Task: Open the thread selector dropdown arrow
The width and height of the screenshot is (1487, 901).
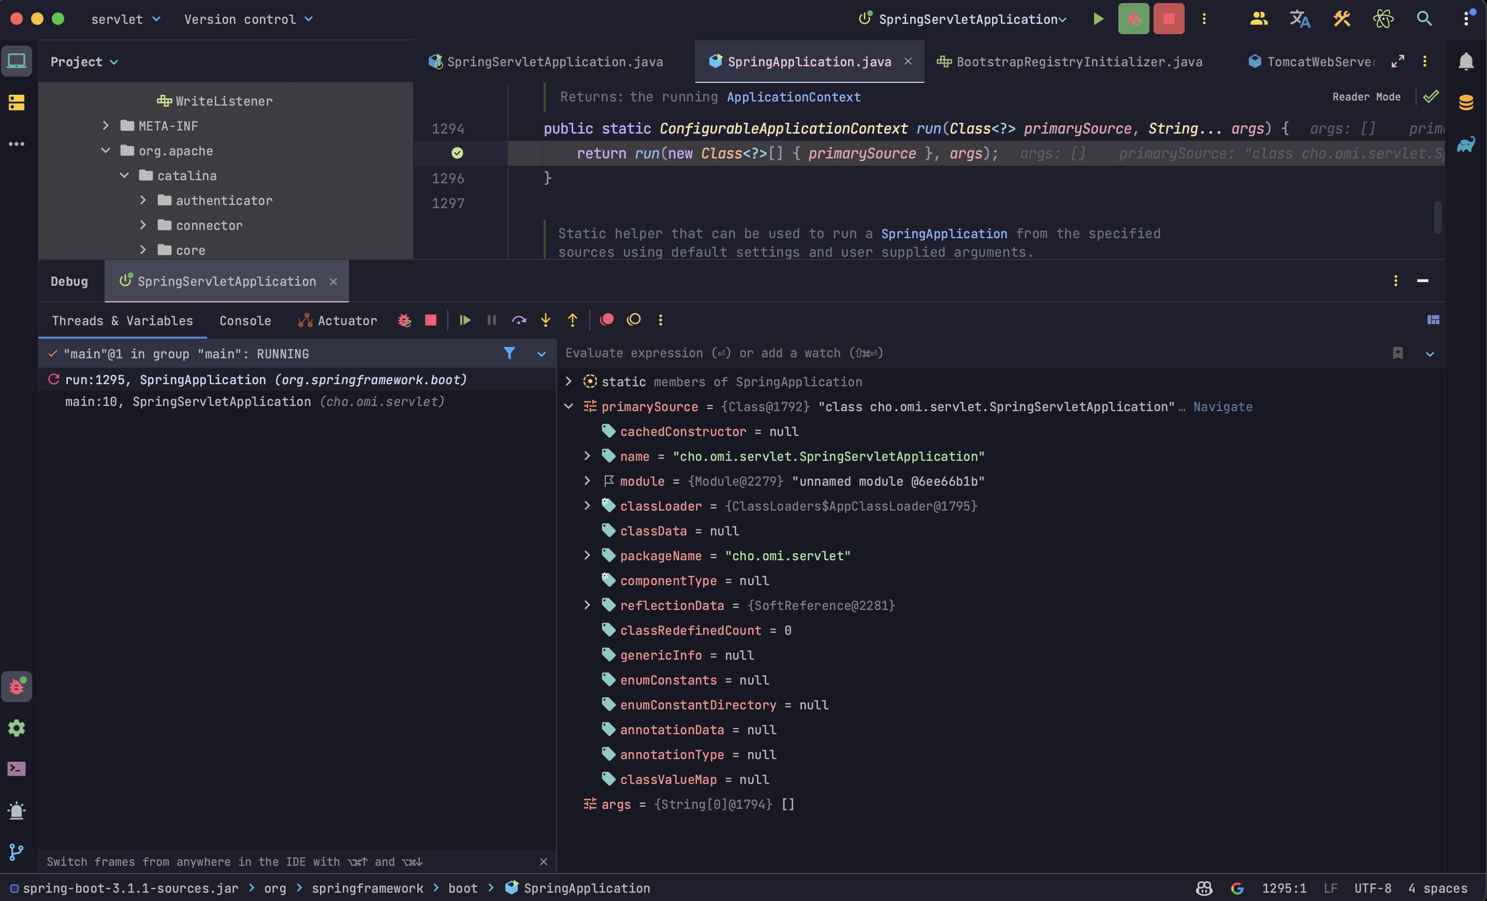Action: click(542, 354)
